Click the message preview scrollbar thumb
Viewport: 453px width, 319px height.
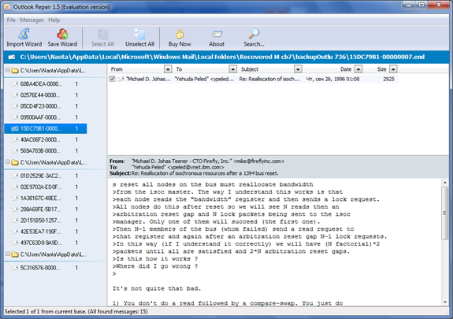click(x=445, y=213)
